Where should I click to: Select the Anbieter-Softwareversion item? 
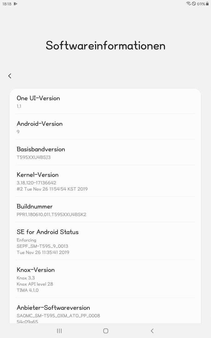coord(105,311)
